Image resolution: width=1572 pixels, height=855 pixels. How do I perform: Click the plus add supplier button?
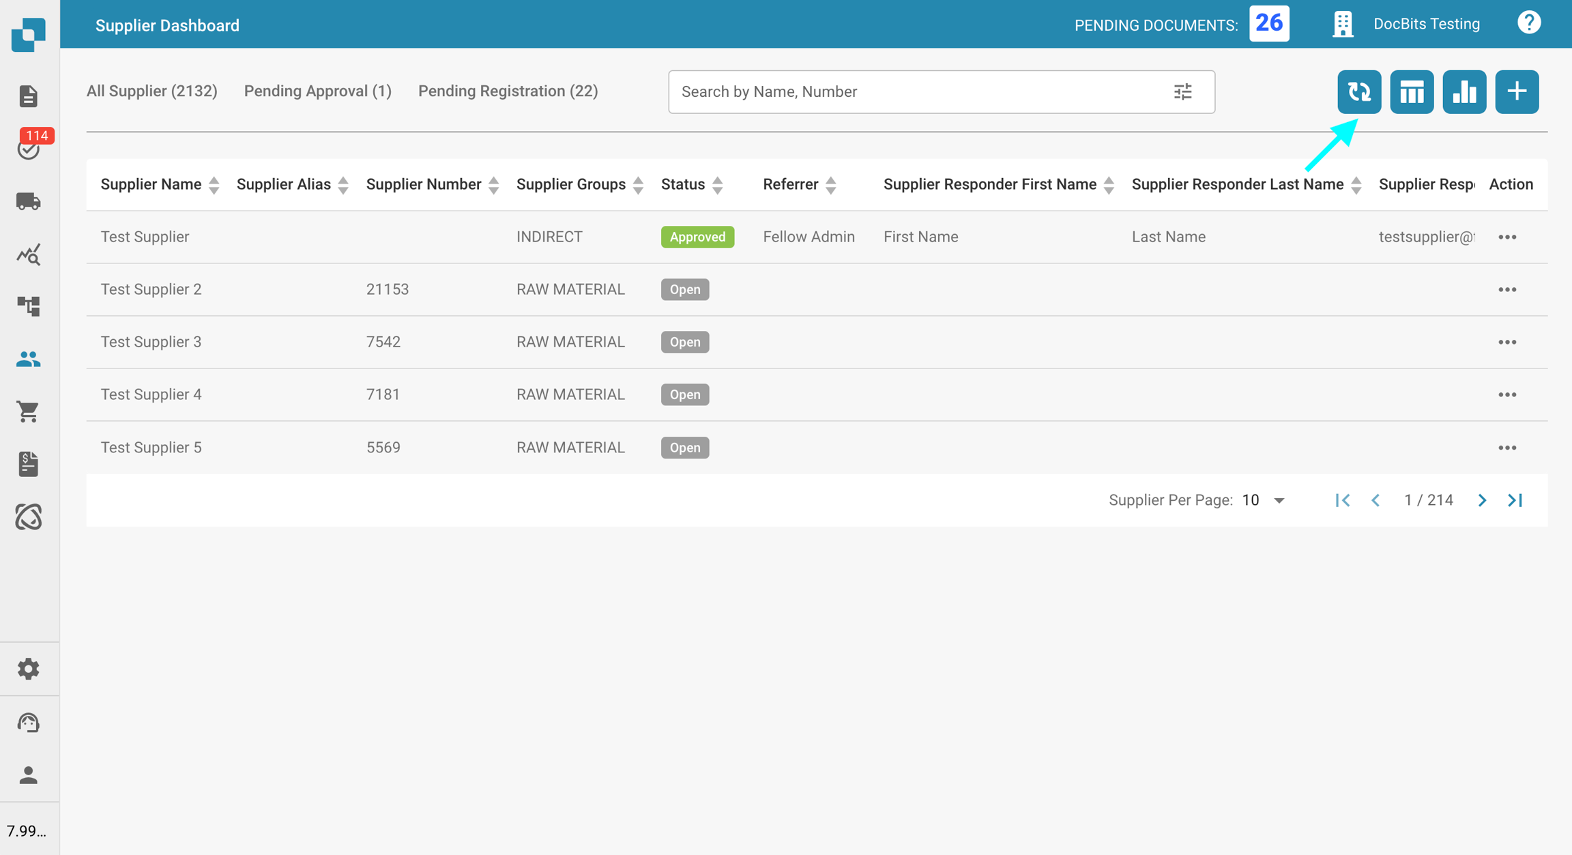point(1516,91)
